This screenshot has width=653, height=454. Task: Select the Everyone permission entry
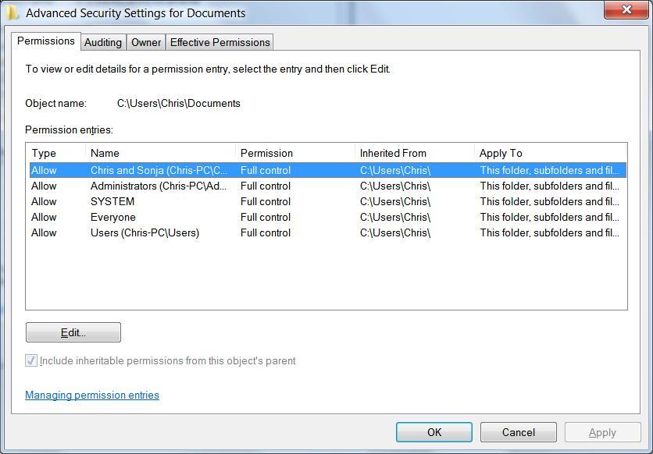[x=113, y=217]
